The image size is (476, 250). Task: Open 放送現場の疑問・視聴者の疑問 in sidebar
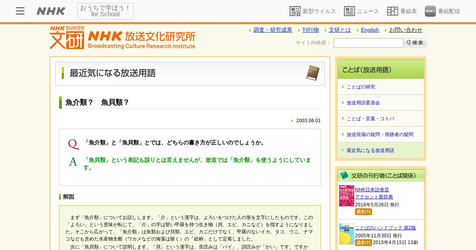tap(380, 135)
